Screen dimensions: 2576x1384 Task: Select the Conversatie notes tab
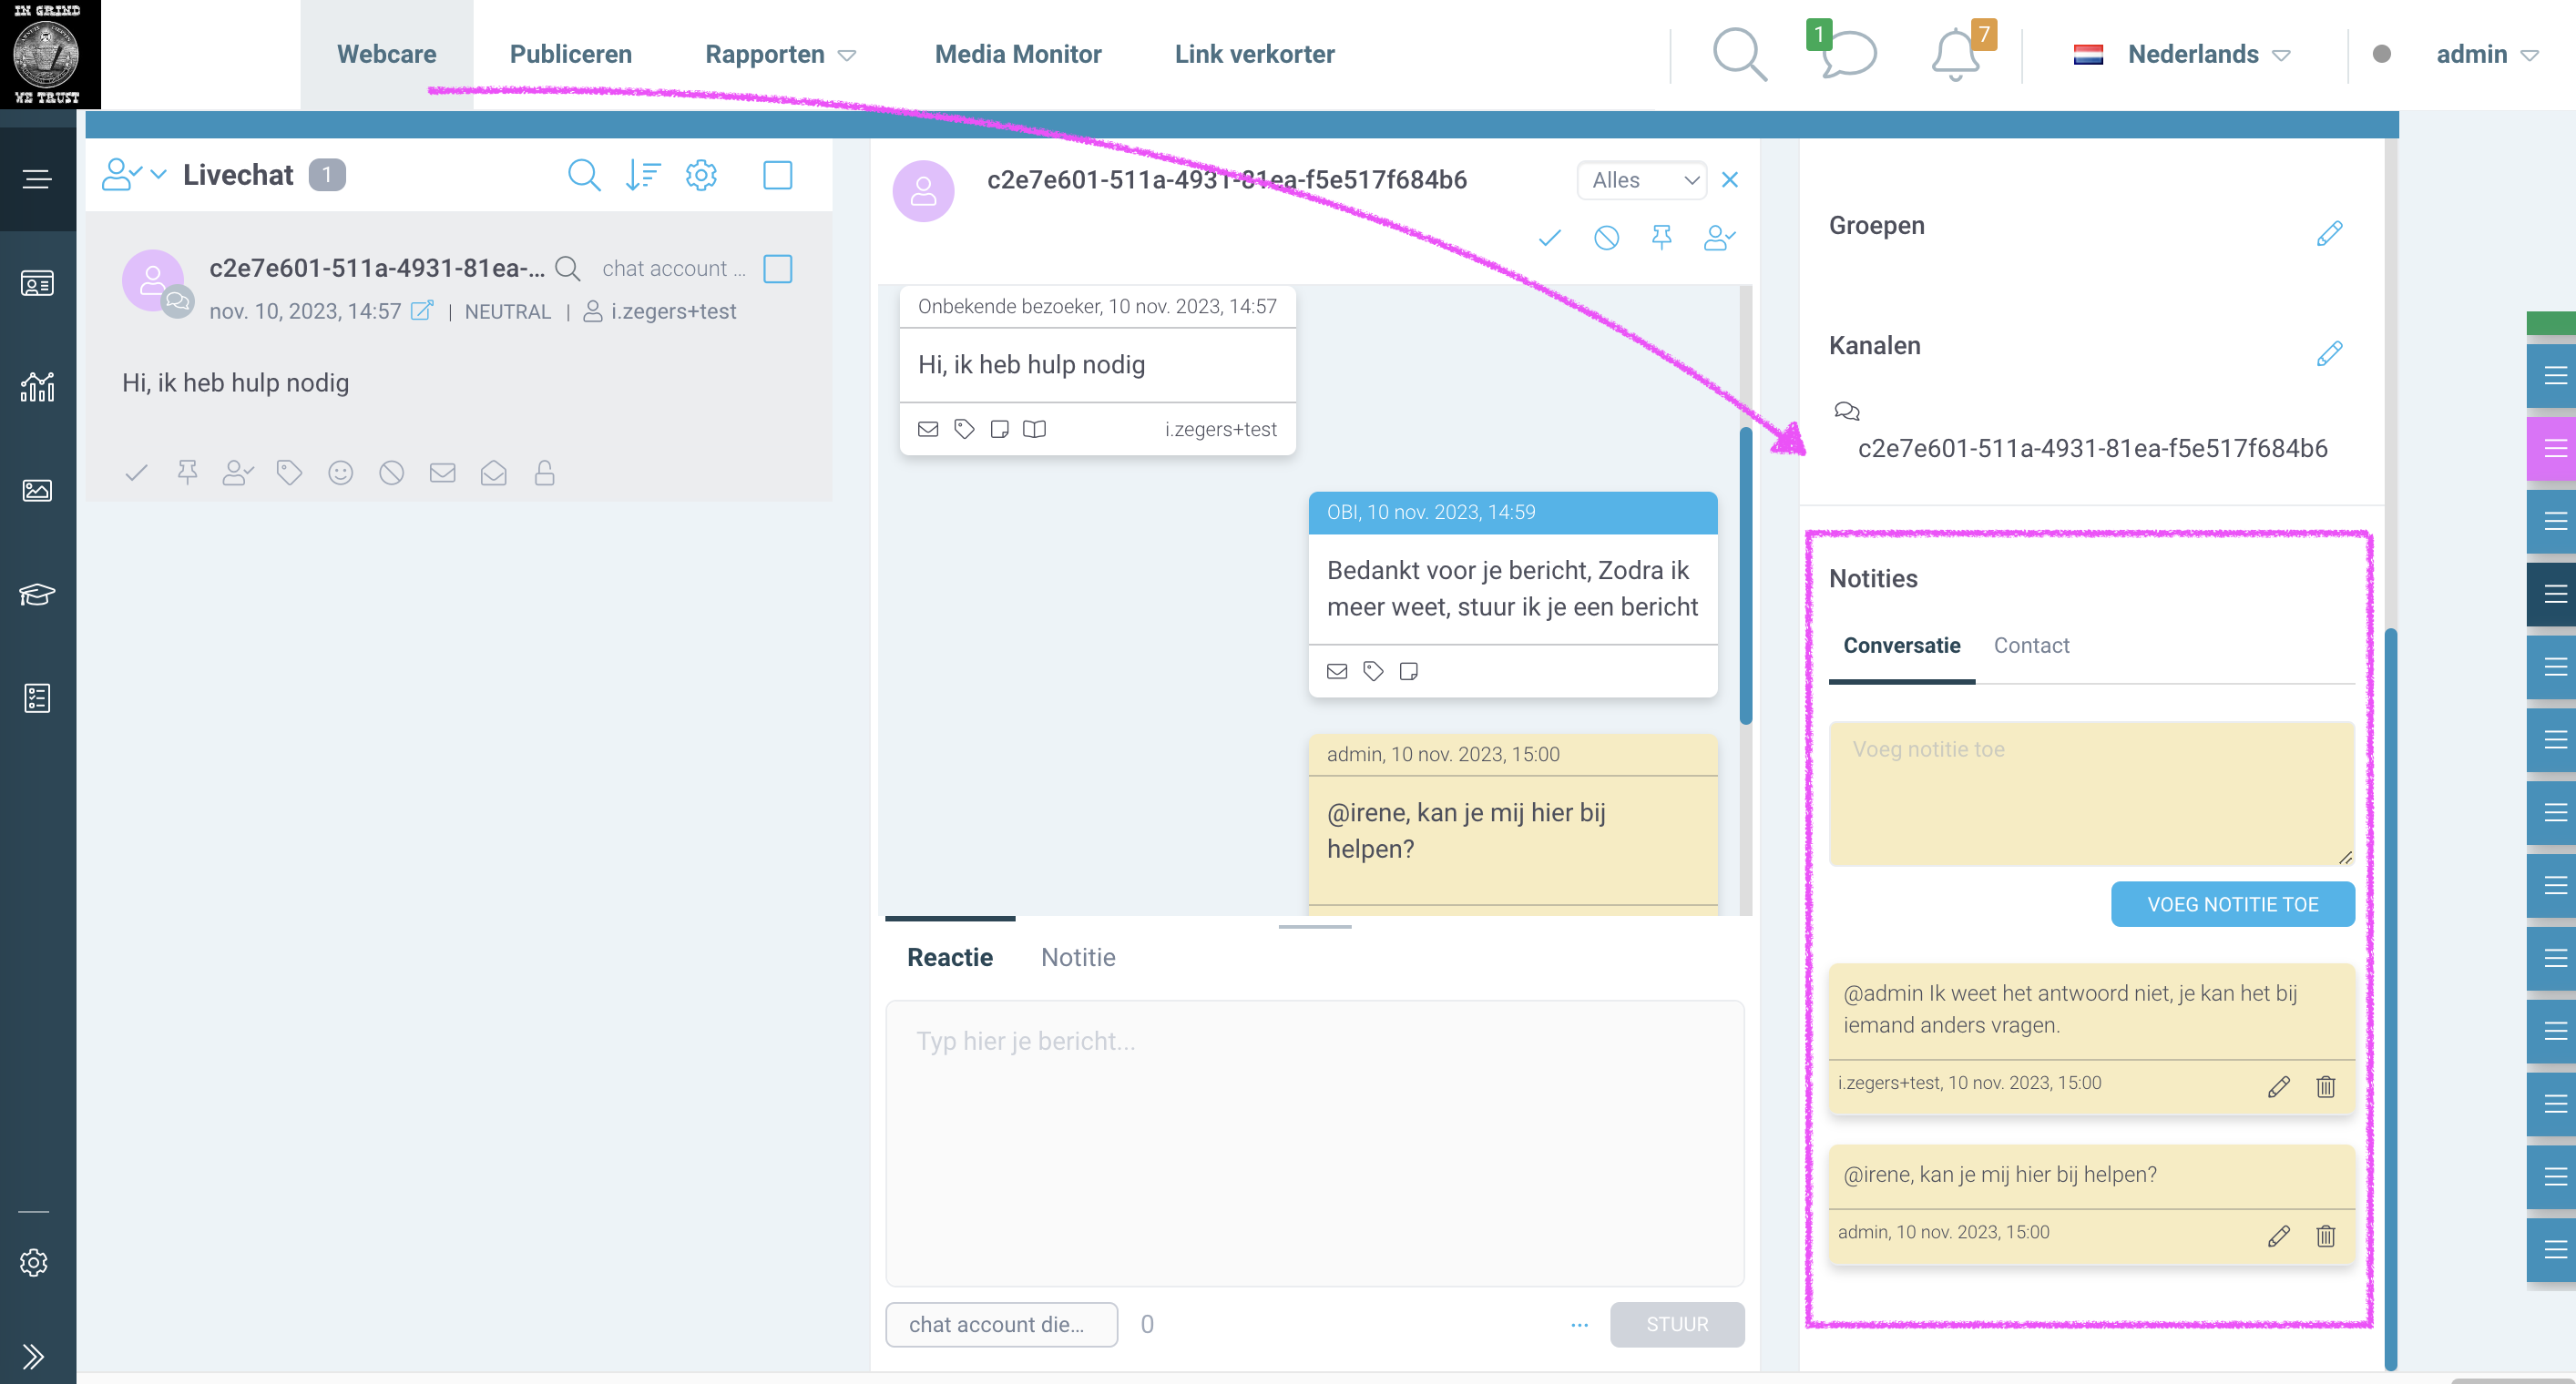point(1901,646)
